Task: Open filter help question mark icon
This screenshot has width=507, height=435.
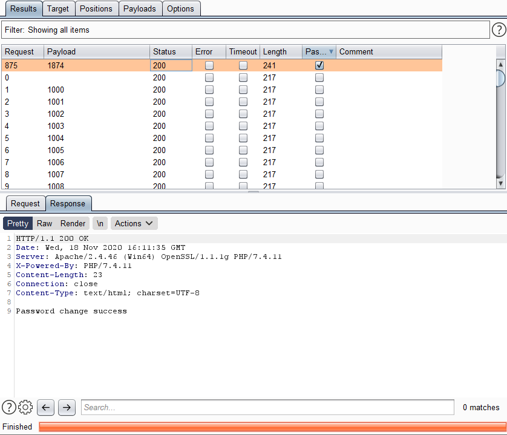Action: click(x=499, y=30)
